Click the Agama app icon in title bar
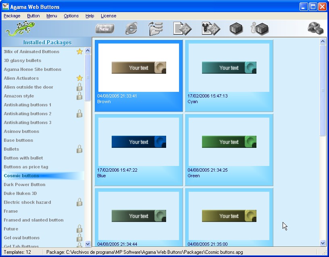This screenshot has height=257, width=329. [x=6, y=7]
